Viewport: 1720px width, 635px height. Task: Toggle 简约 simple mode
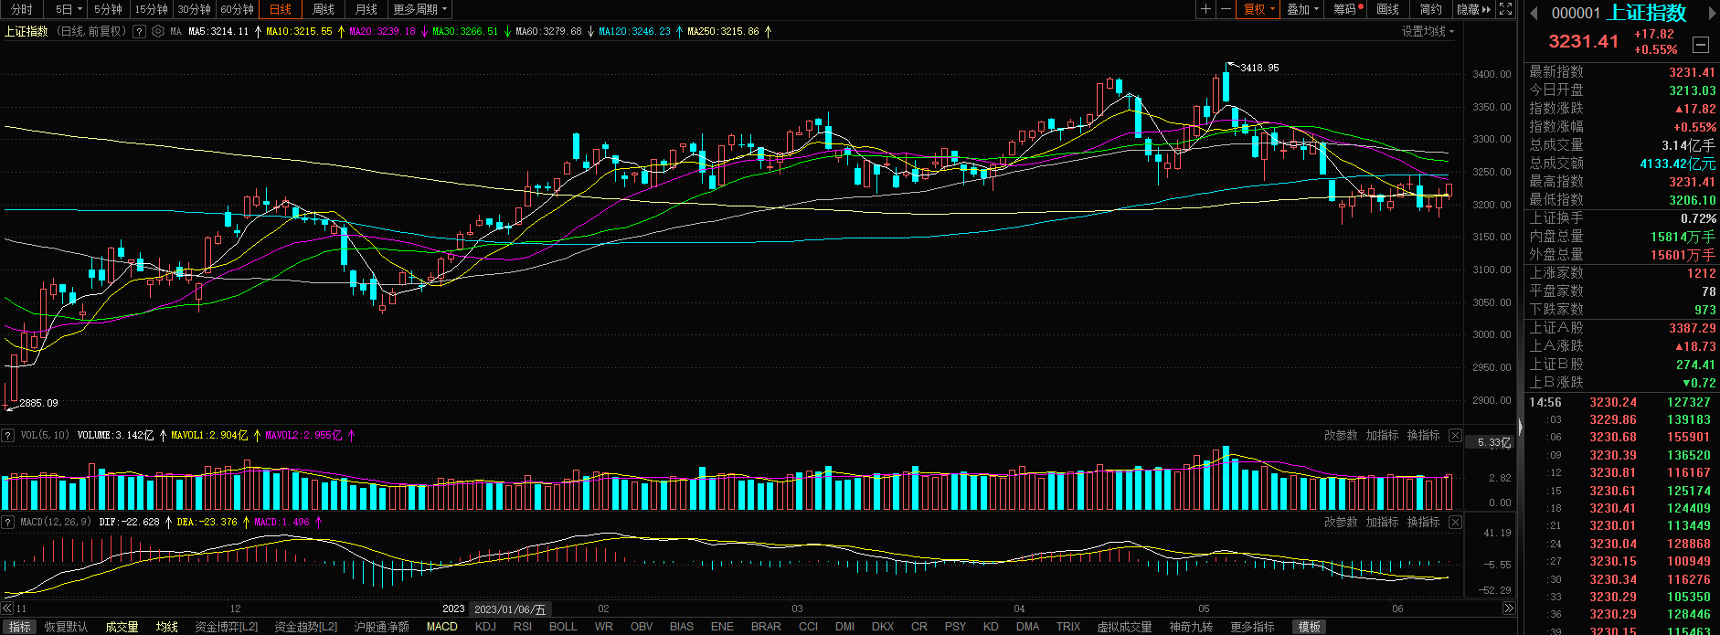pos(1430,9)
